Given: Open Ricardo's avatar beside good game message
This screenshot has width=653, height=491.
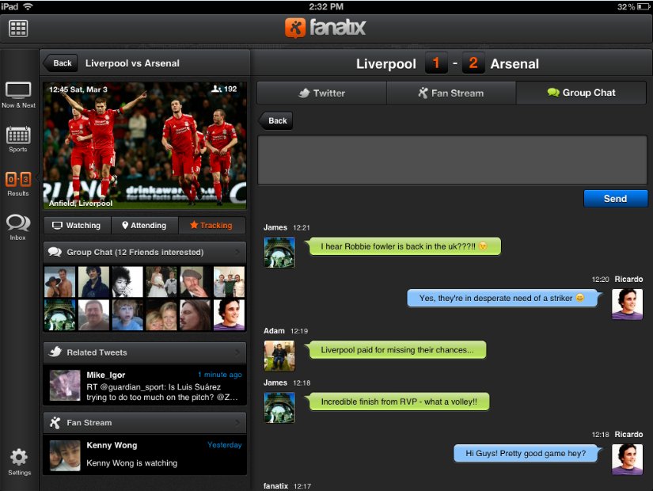Looking at the screenshot, I should tap(627, 459).
